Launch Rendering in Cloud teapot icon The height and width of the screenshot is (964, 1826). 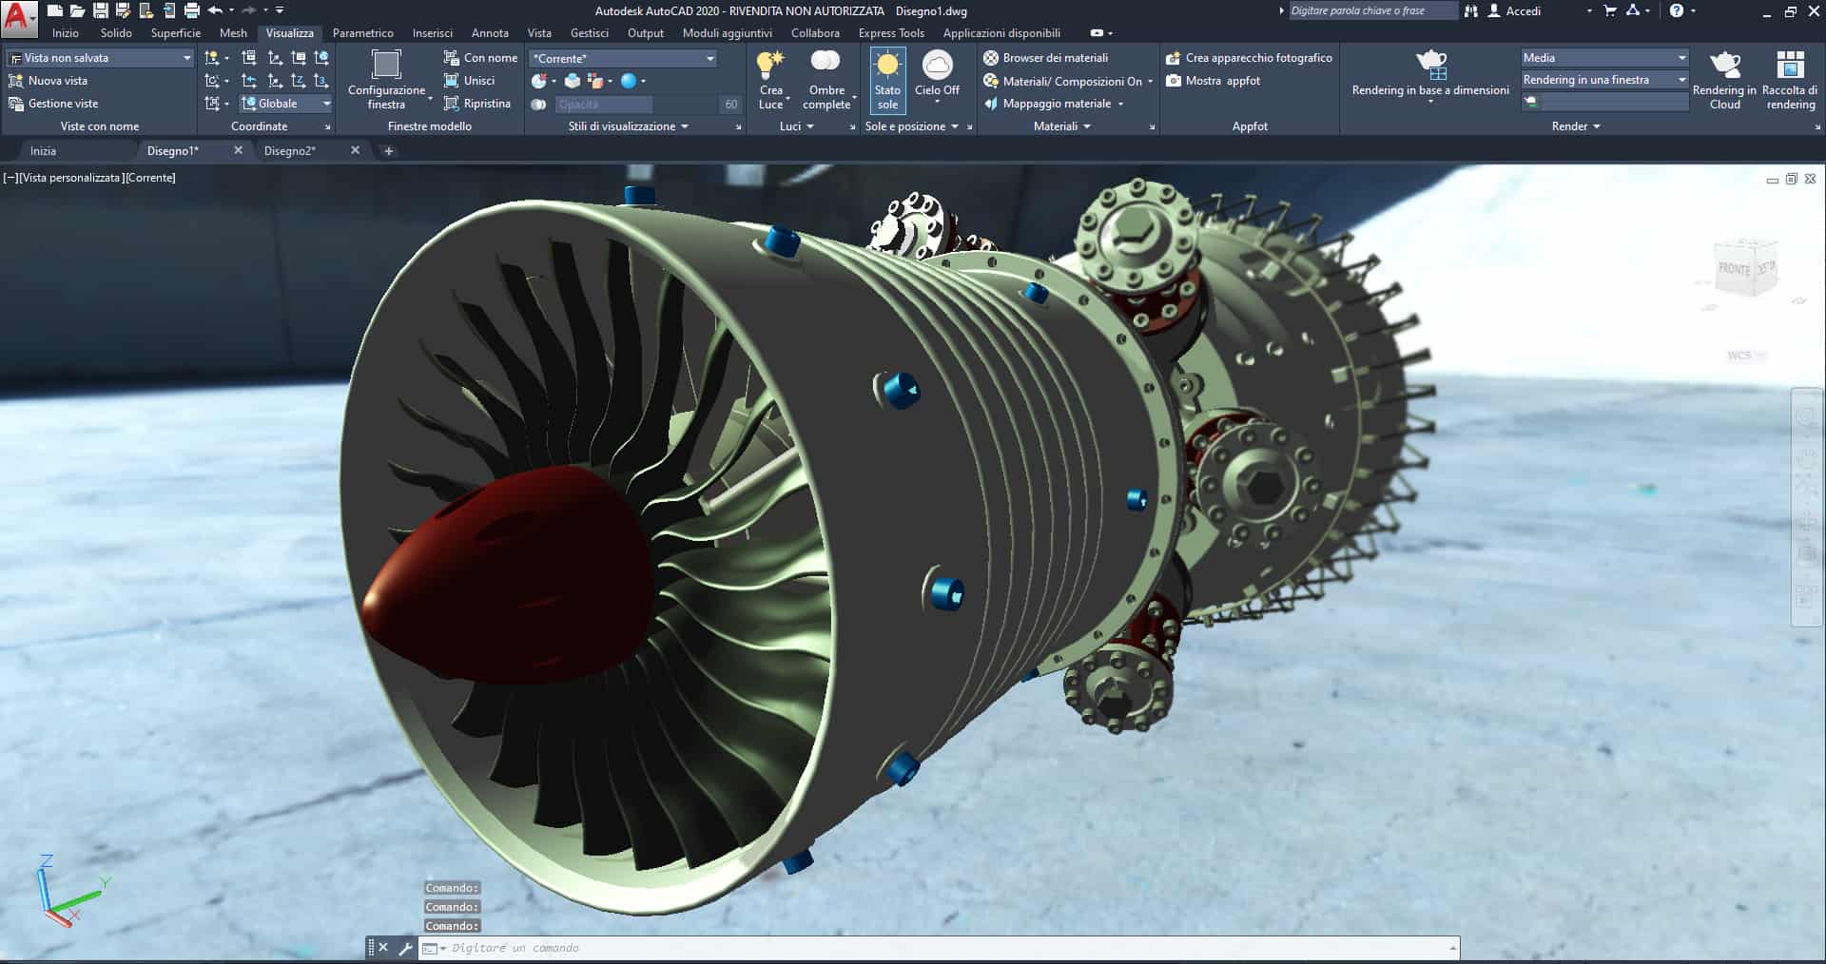coord(1724,66)
